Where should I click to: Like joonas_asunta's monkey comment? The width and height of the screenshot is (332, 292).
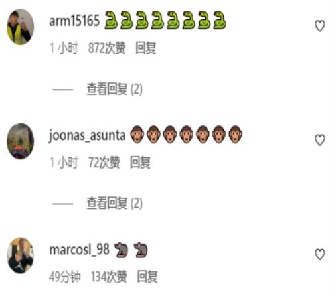(319, 140)
